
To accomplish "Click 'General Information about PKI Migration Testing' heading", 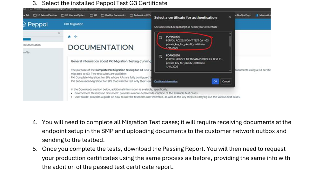I will [x=111, y=61].
